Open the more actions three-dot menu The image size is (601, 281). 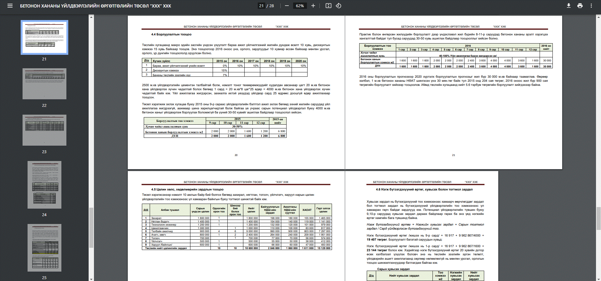point(591,6)
